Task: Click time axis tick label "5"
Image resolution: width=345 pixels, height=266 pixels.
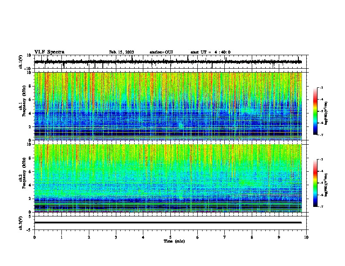Action: [170, 237]
